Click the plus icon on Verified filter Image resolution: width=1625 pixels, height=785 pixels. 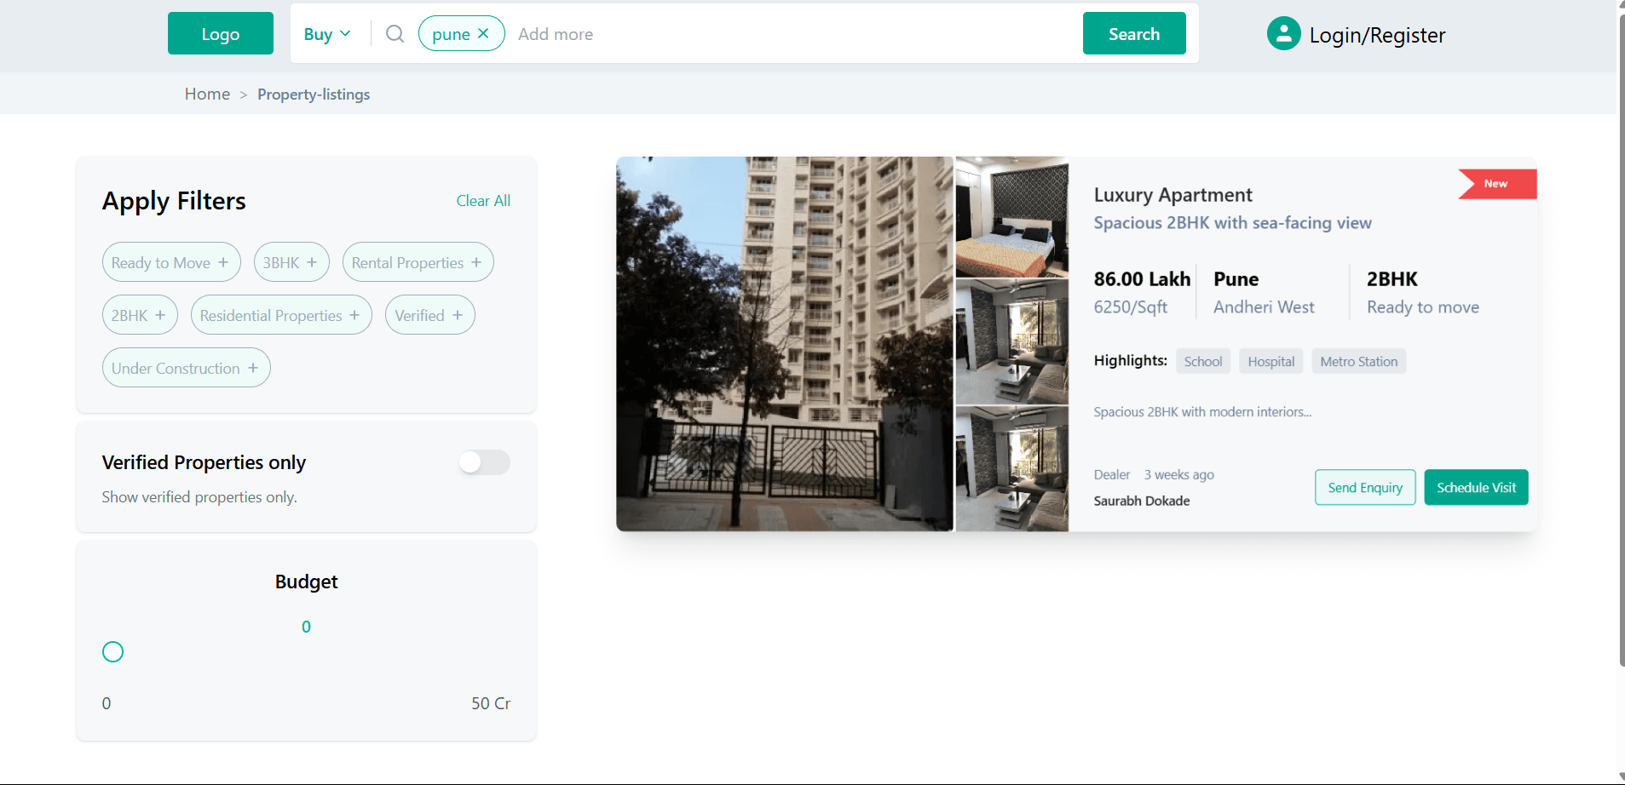458,315
